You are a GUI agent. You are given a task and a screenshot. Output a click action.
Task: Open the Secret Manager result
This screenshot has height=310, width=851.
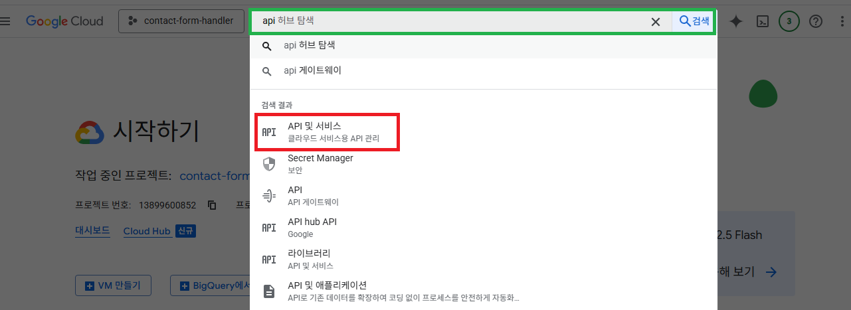484,163
